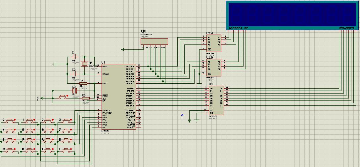Image resolution: width=360 pixels, height=167 pixels.
Task: Select the U2:B buffer chip
Action: click(x=213, y=67)
